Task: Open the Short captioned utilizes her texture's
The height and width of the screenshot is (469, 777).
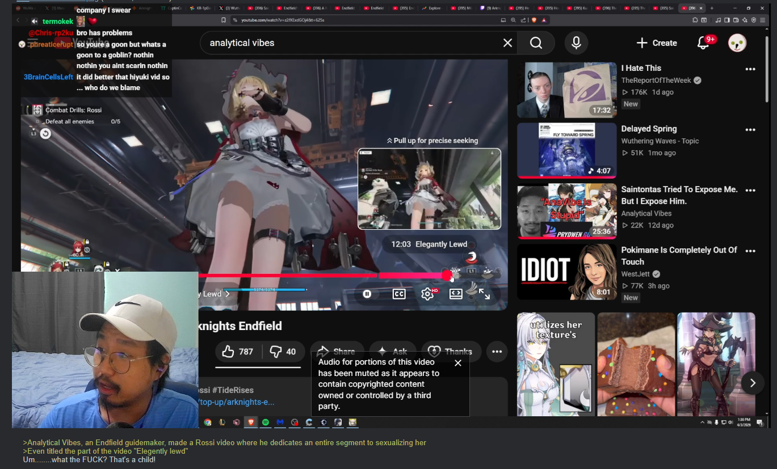Action: tap(556, 364)
